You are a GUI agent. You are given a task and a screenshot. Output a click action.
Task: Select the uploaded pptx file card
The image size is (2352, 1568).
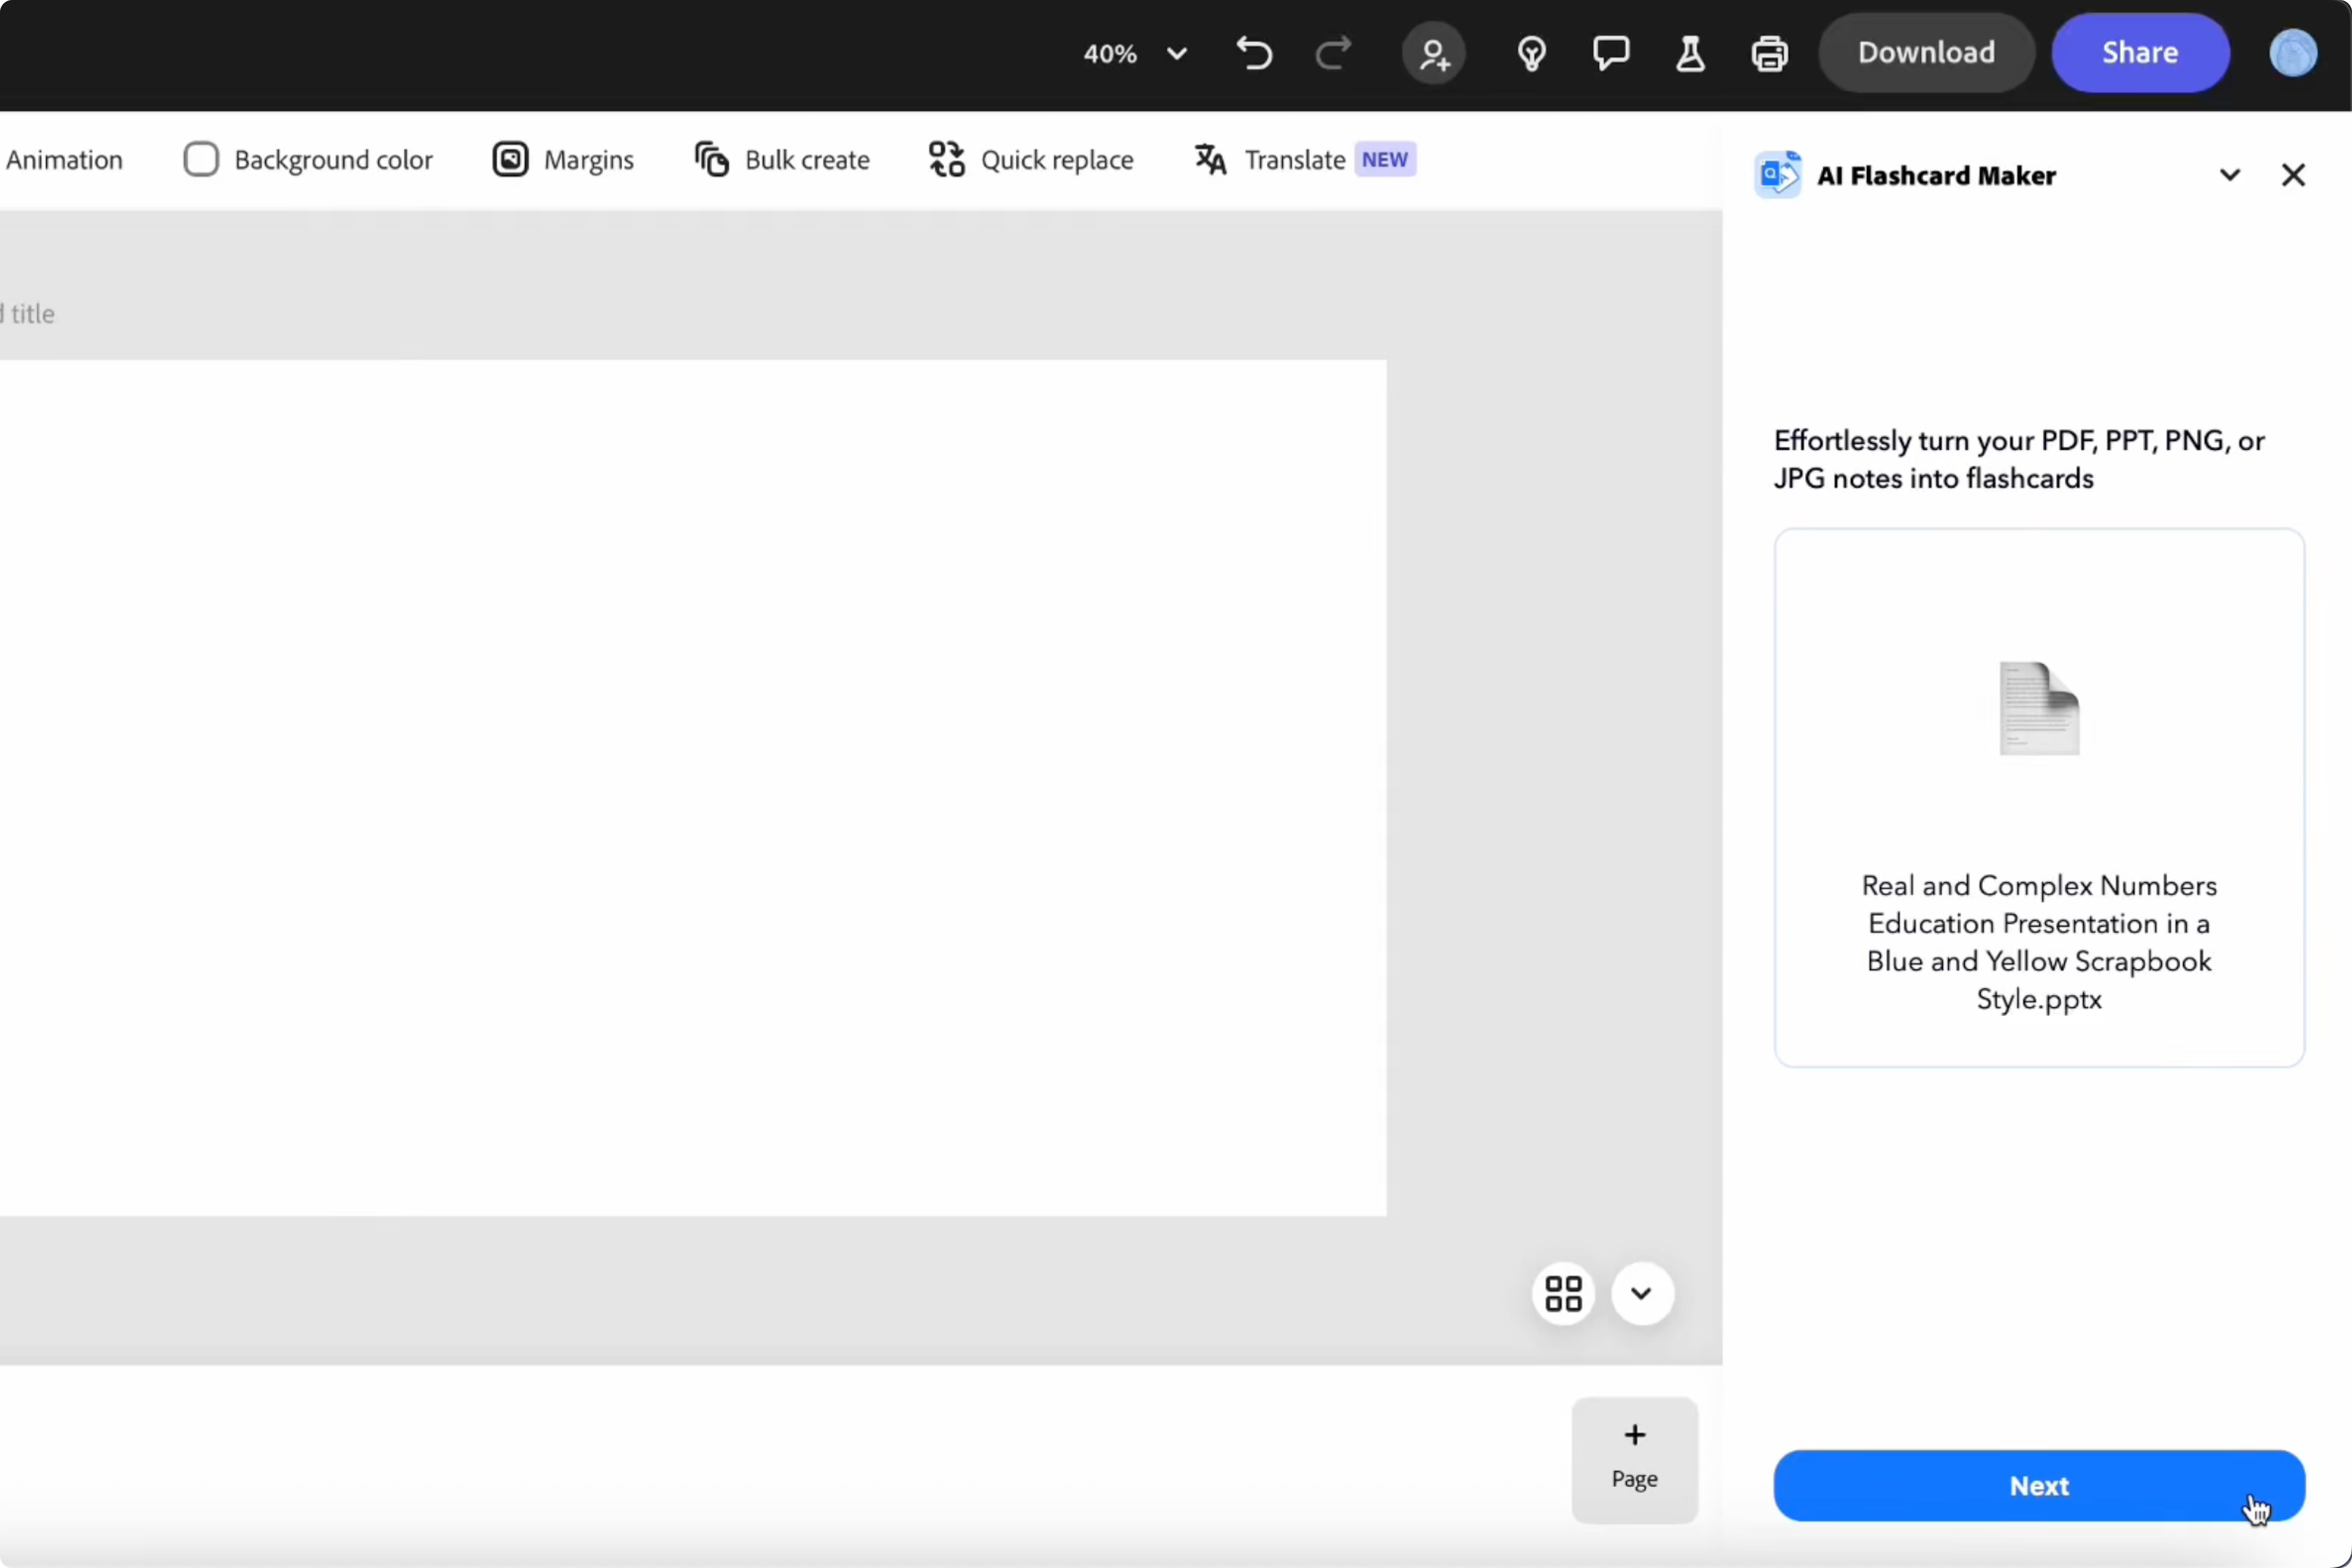coord(2038,797)
